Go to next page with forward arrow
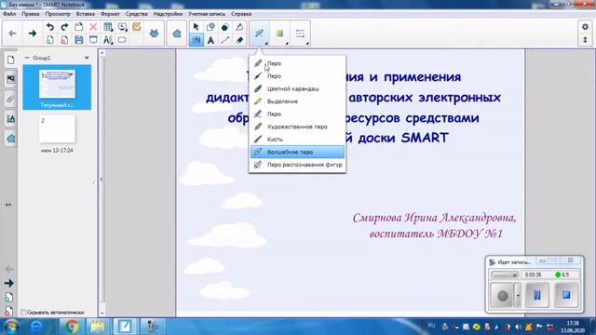The height and width of the screenshot is (335, 596). 33,33
